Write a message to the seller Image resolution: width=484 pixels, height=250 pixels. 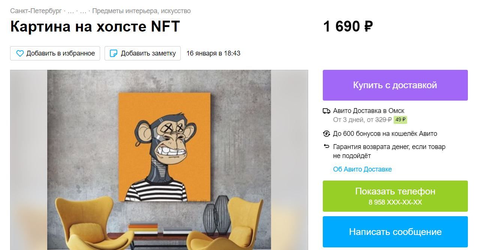point(395,232)
